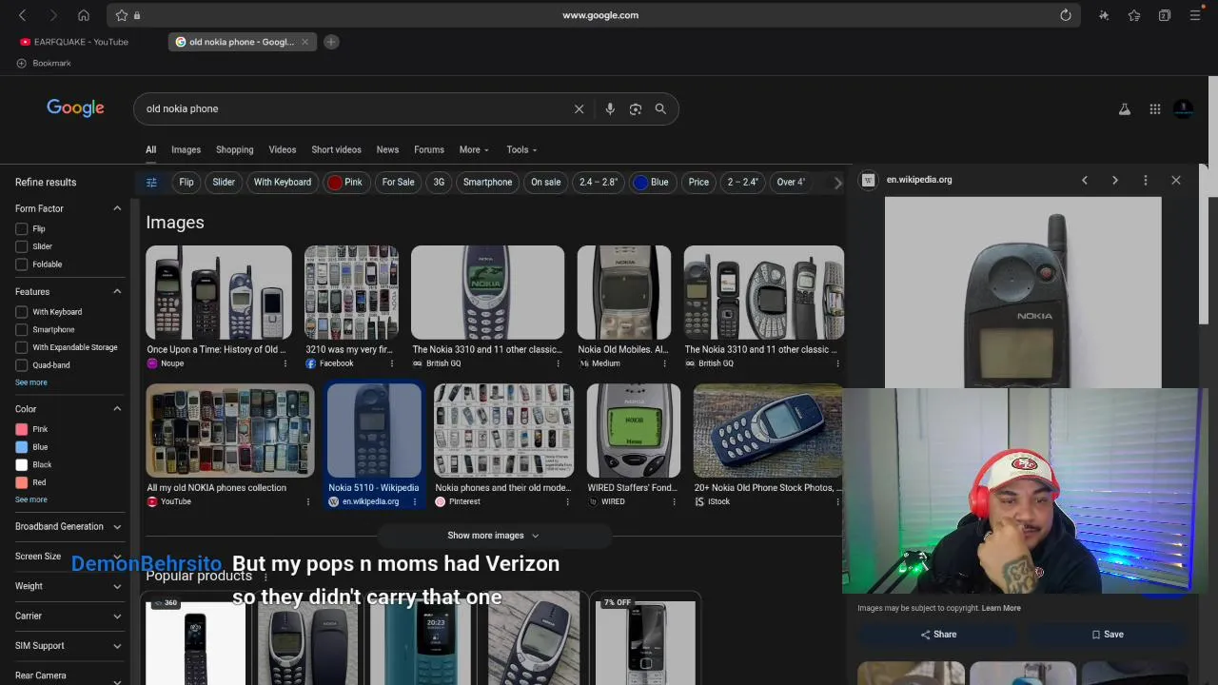Show more filter chips with right arrow

click(837, 182)
